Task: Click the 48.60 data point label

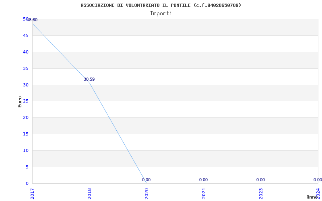Action: 32,20
